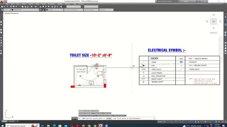Click the Match Properties toolbar icon

tap(28, 7)
